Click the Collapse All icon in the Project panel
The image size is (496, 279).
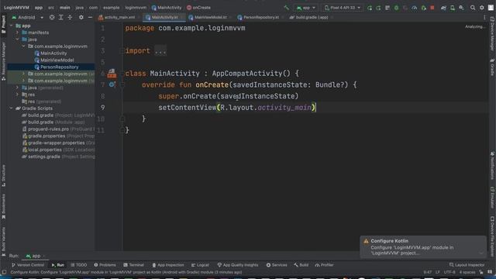point(70,17)
